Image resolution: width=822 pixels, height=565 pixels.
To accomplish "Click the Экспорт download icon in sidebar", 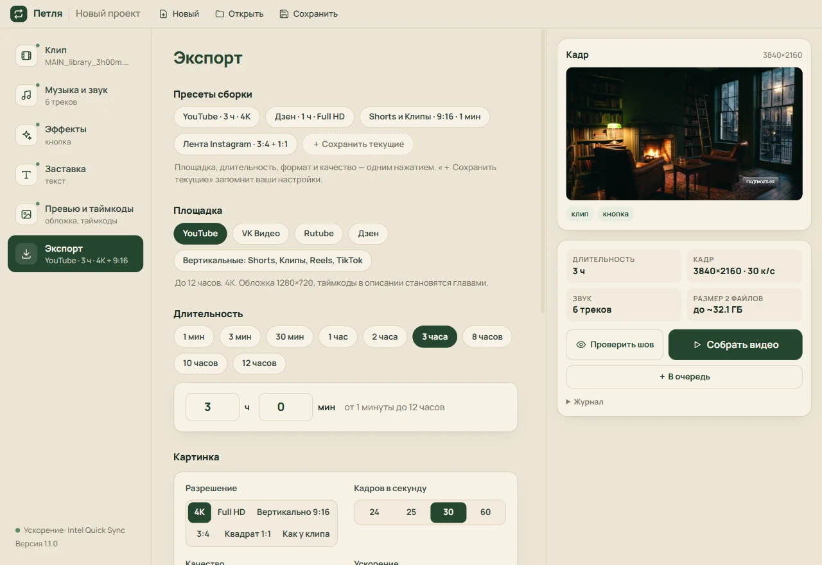I will point(26,254).
